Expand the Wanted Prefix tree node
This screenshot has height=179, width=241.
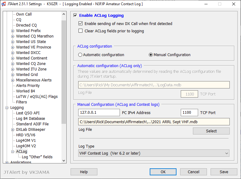(x=12, y=31)
